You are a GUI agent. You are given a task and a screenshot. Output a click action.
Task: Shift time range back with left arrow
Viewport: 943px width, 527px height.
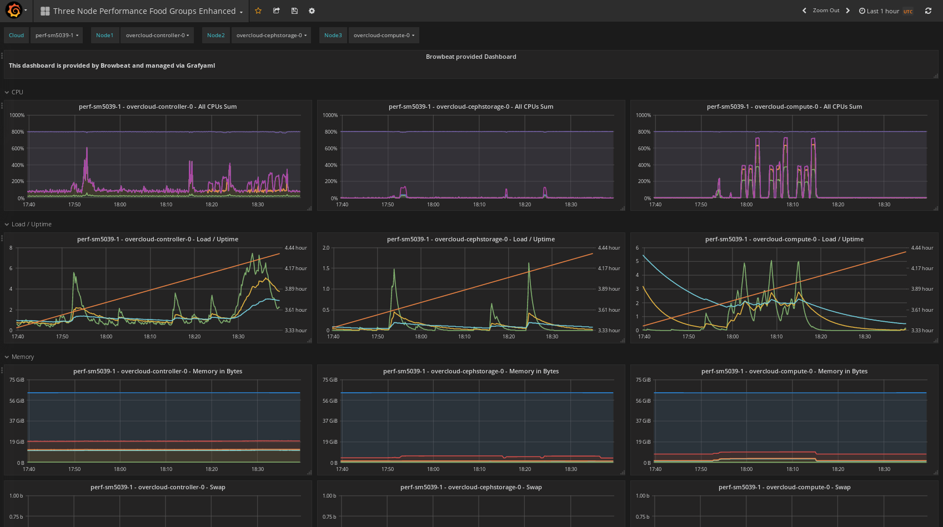click(804, 11)
